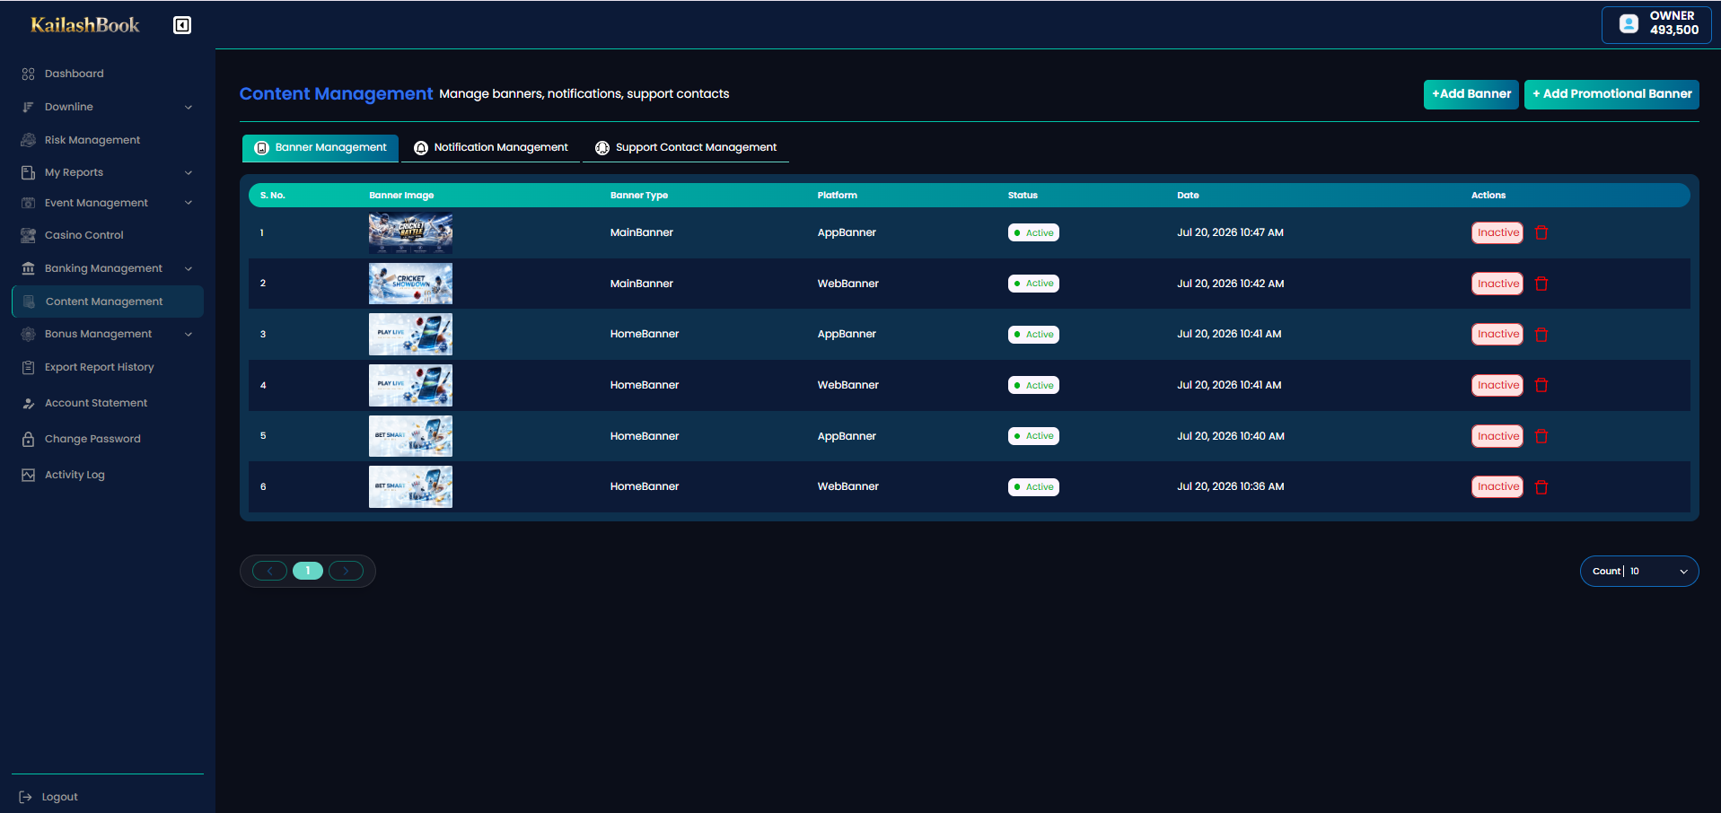The image size is (1721, 813).
Task: Expand the My Reports submenu chevron
Action: (189, 172)
